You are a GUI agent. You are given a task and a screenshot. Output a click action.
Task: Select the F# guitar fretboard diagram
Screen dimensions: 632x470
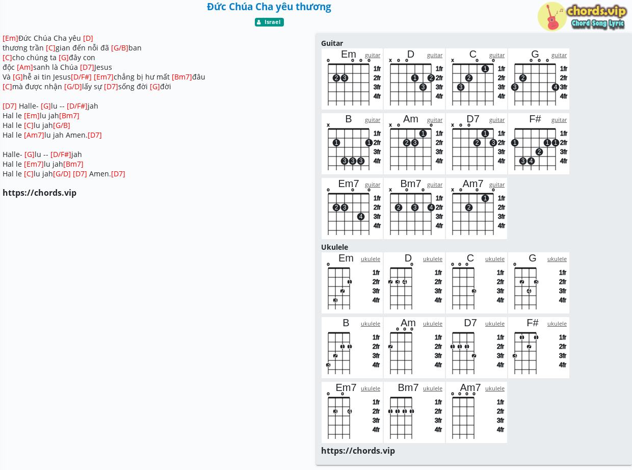point(539,144)
